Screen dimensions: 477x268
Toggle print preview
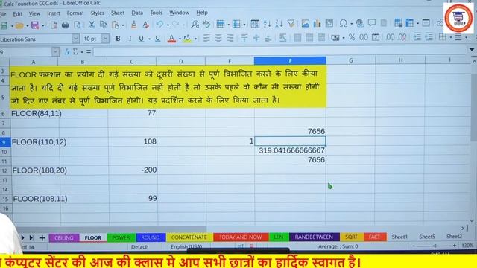[x=78, y=25]
